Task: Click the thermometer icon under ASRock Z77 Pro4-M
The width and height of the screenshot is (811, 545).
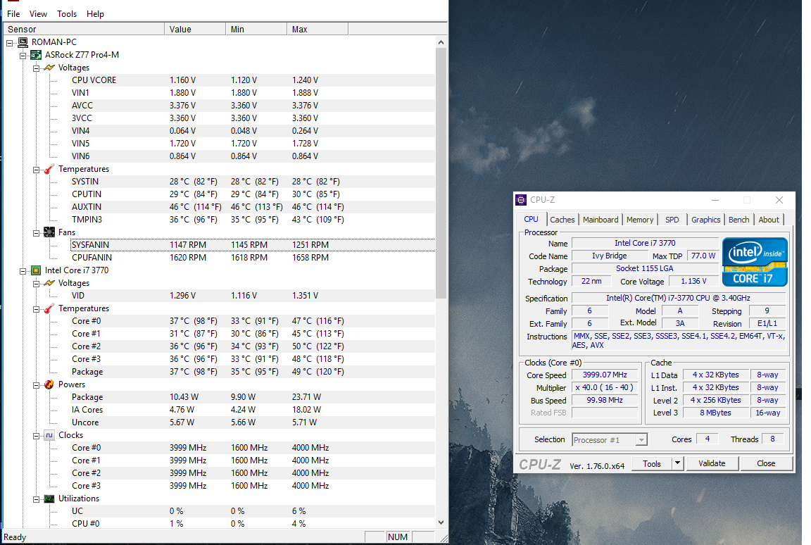Action: tap(49, 169)
